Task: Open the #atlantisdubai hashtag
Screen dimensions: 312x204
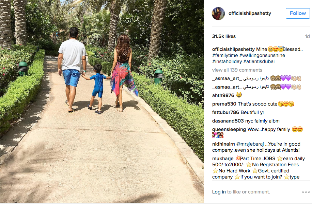Action: point(259,61)
